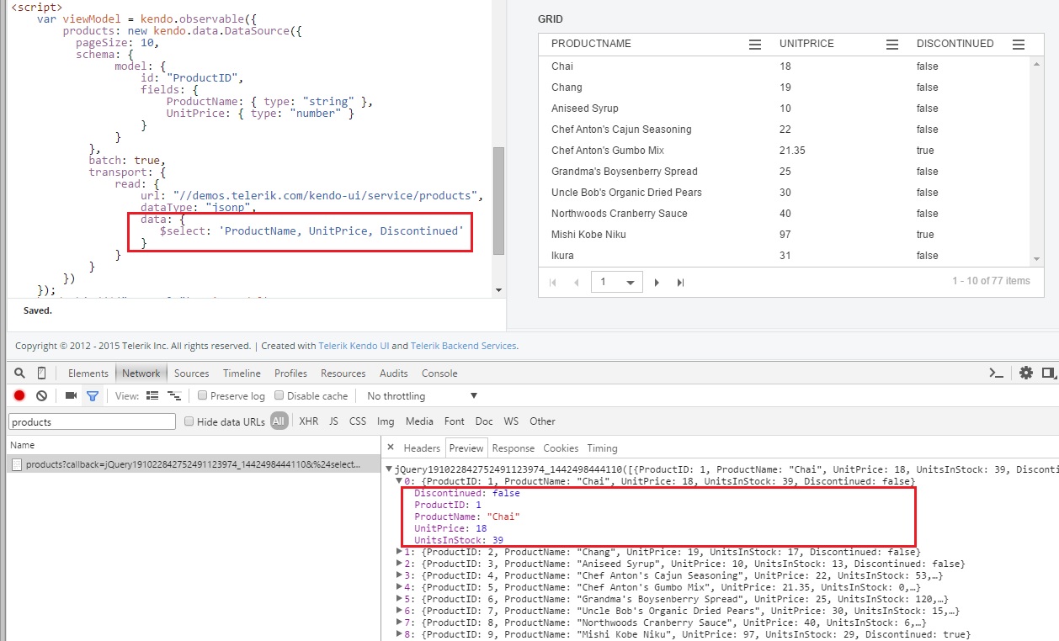This screenshot has width=1059, height=641.
Task: Clear the network log
Action: coord(41,395)
